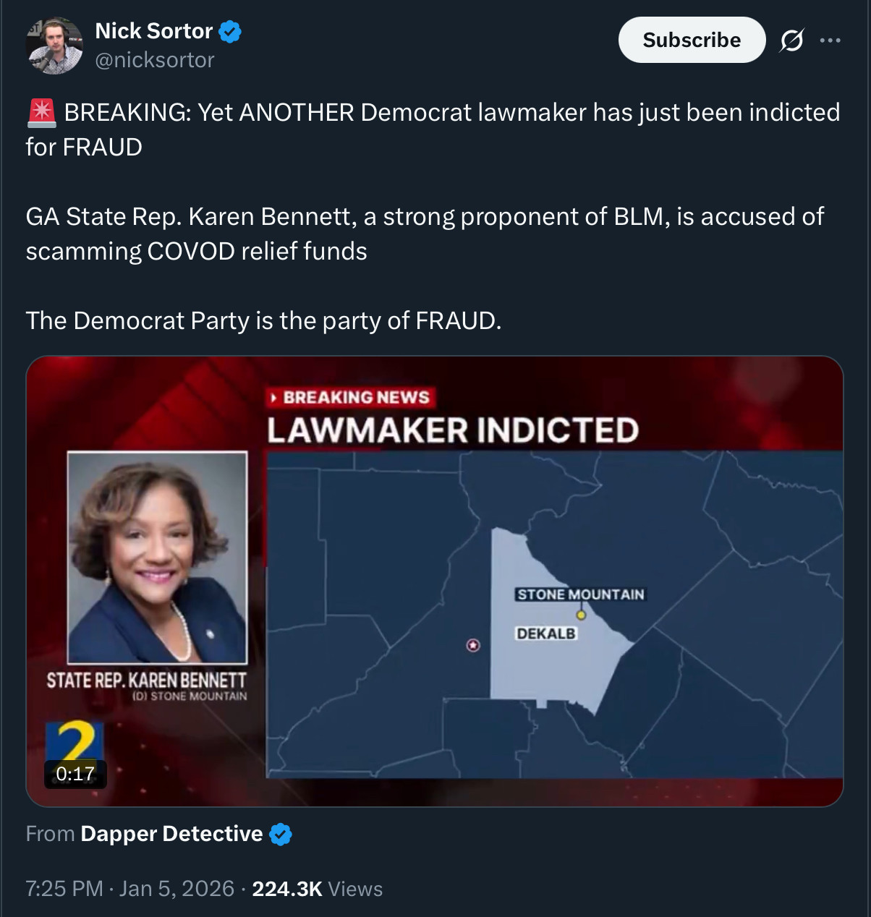
Task: Click the BREAKING NEWS red banner
Action: (x=351, y=397)
